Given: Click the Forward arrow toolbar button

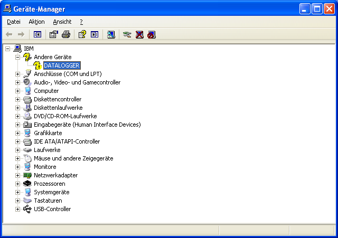Looking at the screenshot, I should [x=21, y=34].
